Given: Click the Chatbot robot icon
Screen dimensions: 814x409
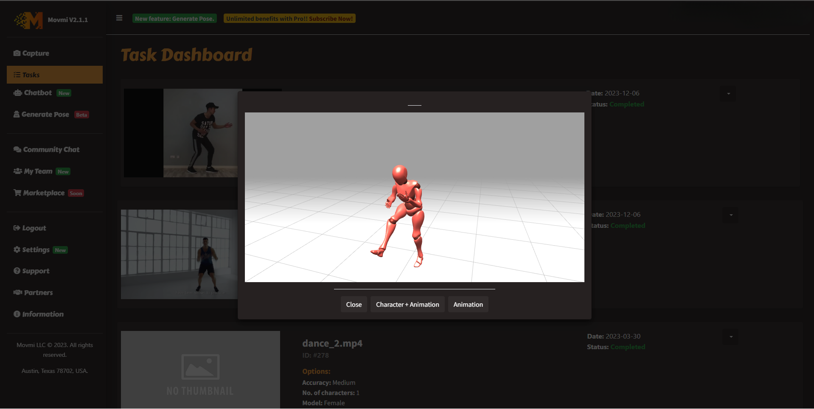Looking at the screenshot, I should [18, 93].
